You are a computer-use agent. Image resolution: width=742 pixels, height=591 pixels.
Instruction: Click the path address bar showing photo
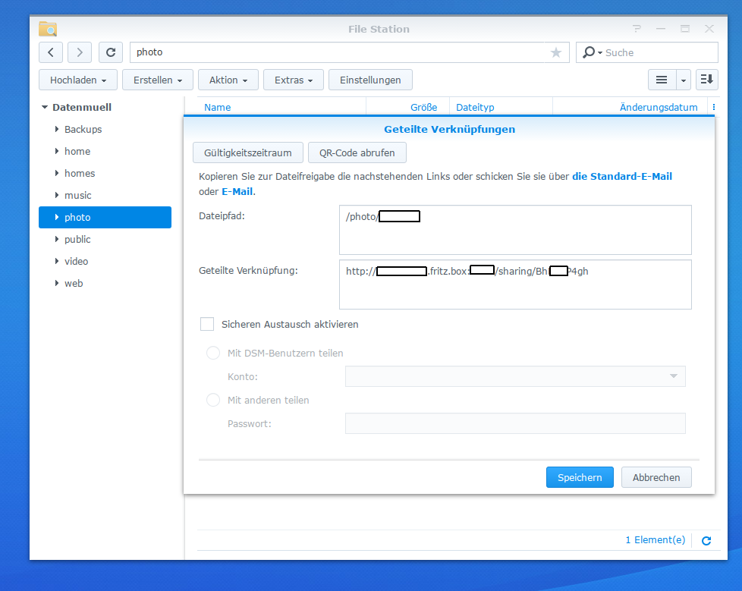coord(350,52)
